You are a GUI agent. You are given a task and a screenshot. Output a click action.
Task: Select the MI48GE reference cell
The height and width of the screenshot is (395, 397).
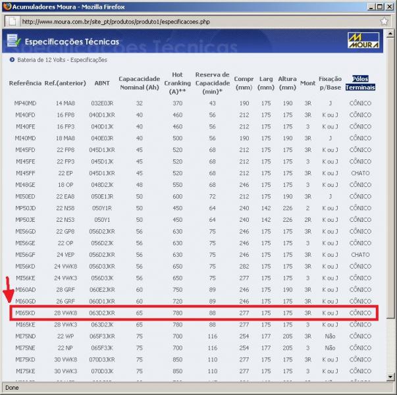(25, 185)
